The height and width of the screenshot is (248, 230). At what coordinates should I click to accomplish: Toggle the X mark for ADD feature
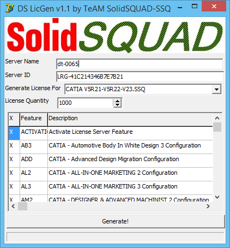click(x=14, y=161)
